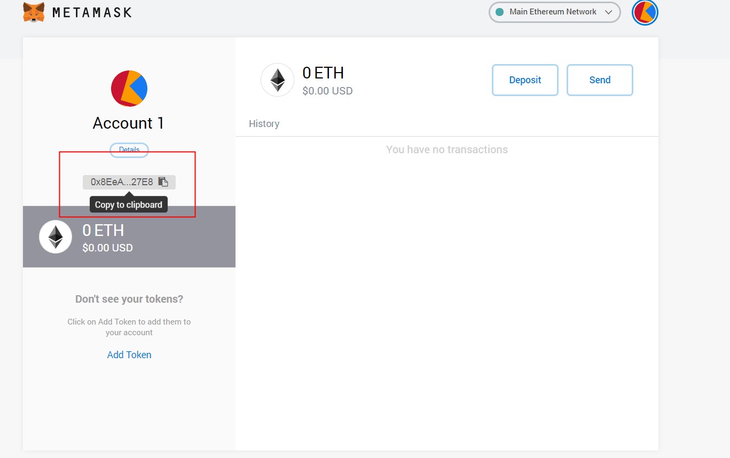The height and width of the screenshot is (458, 730).
Task: Click the 0 ETH amount in main panel
Action: [x=323, y=73]
